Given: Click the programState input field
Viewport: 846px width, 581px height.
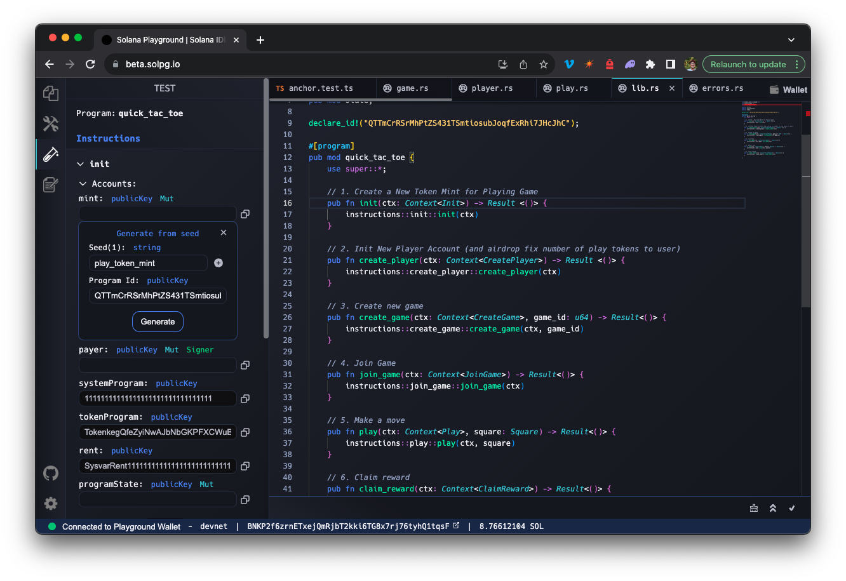Looking at the screenshot, I should tap(158, 500).
